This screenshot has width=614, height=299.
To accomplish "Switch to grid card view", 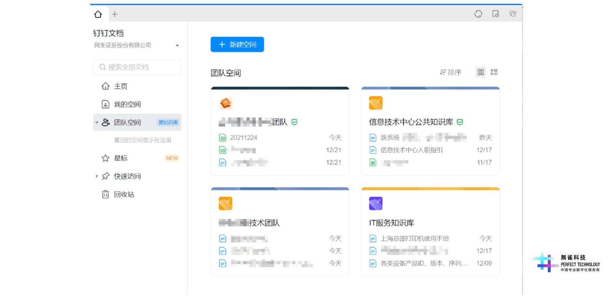I will [481, 72].
